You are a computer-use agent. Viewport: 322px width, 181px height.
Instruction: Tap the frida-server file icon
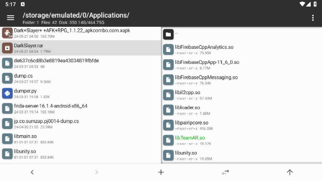[7, 108]
